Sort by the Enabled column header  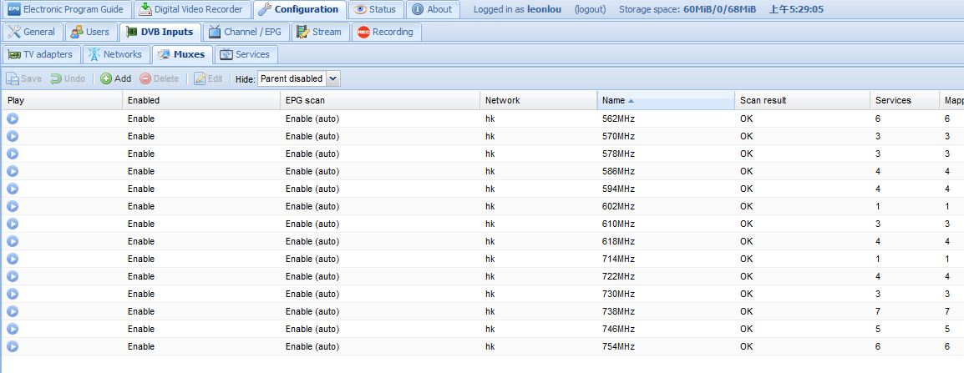tap(201, 100)
